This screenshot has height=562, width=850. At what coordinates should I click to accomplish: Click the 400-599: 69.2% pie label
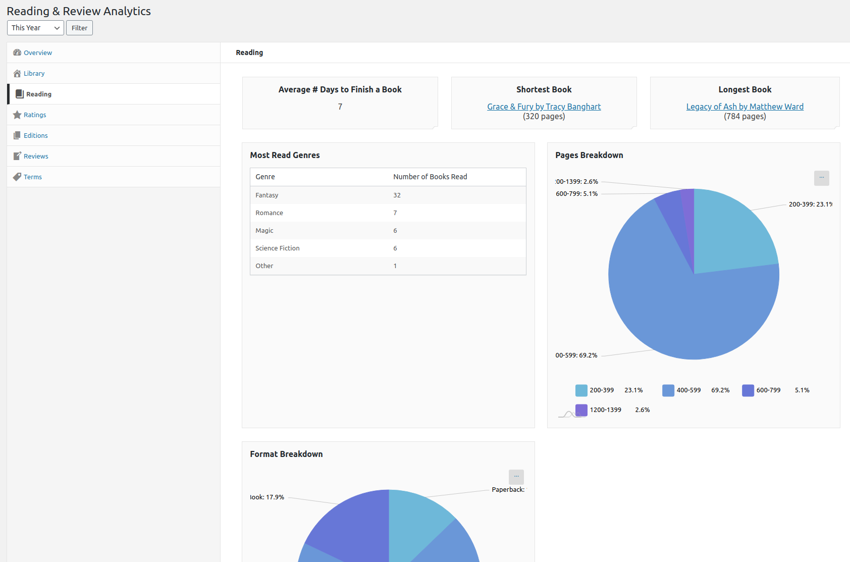click(x=576, y=355)
